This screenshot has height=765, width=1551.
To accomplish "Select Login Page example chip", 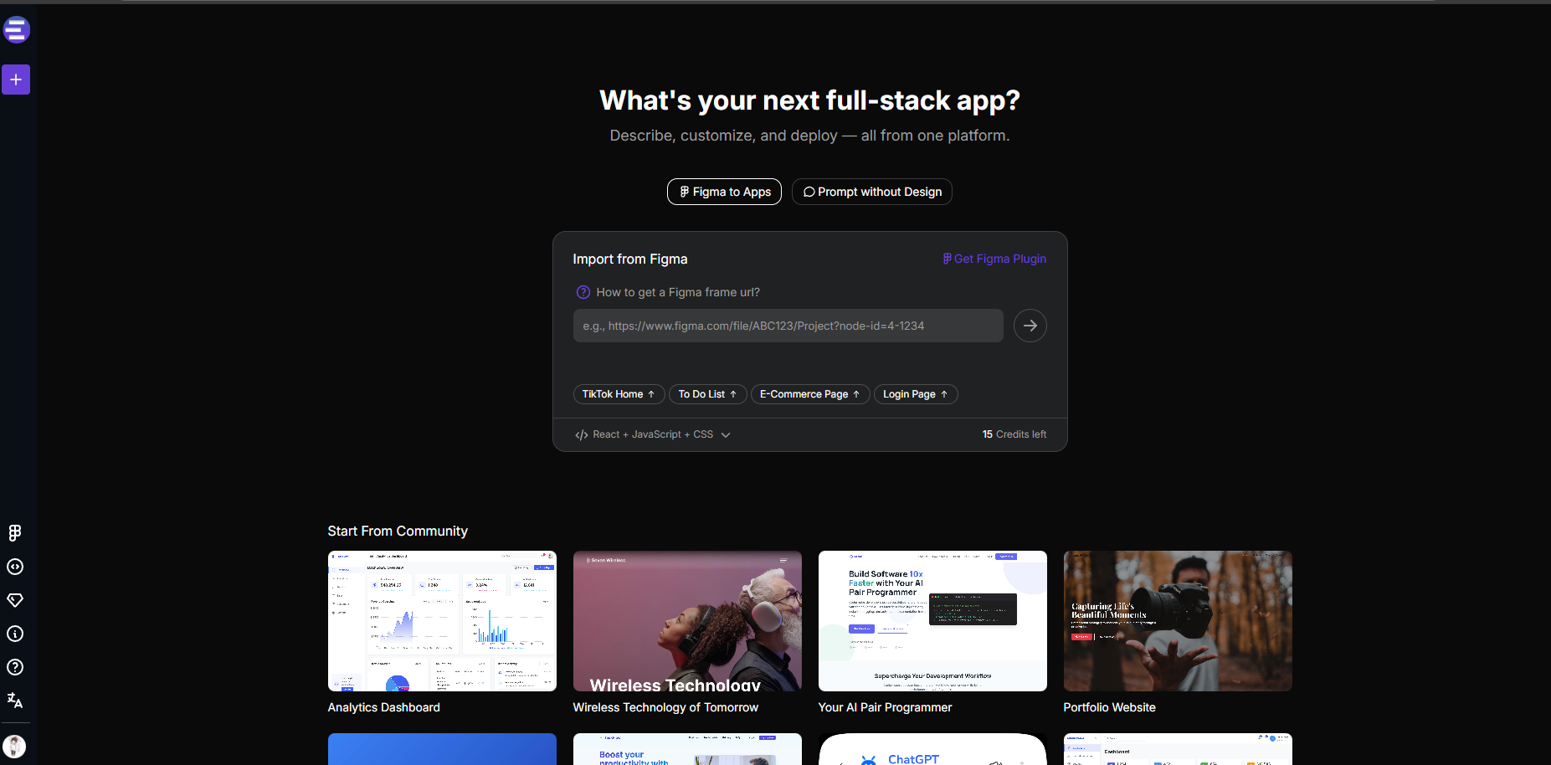I will point(916,394).
